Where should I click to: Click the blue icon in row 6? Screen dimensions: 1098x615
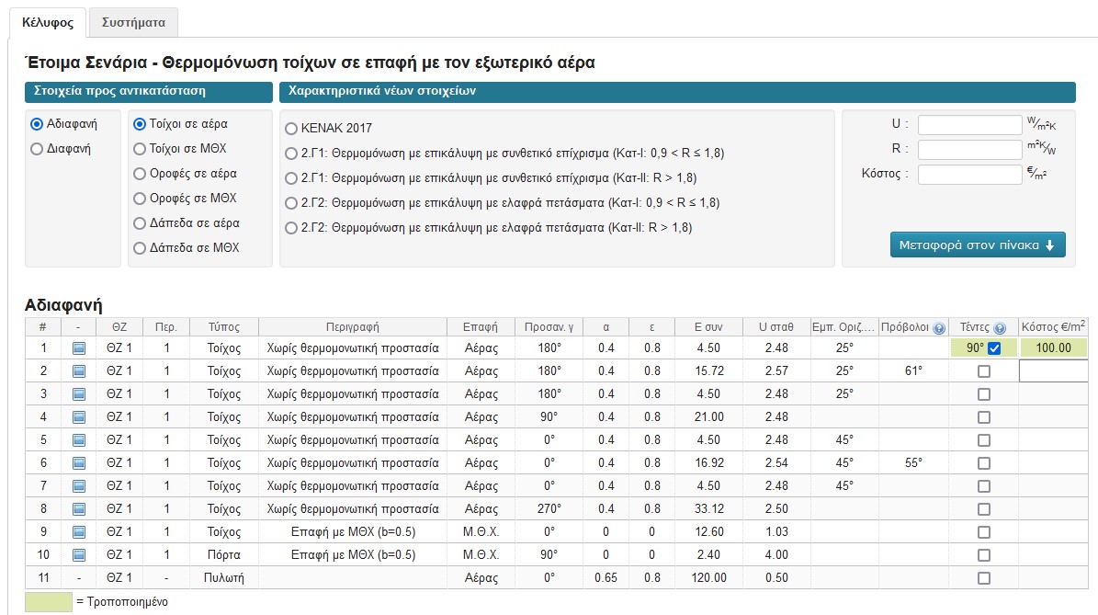pos(79,462)
